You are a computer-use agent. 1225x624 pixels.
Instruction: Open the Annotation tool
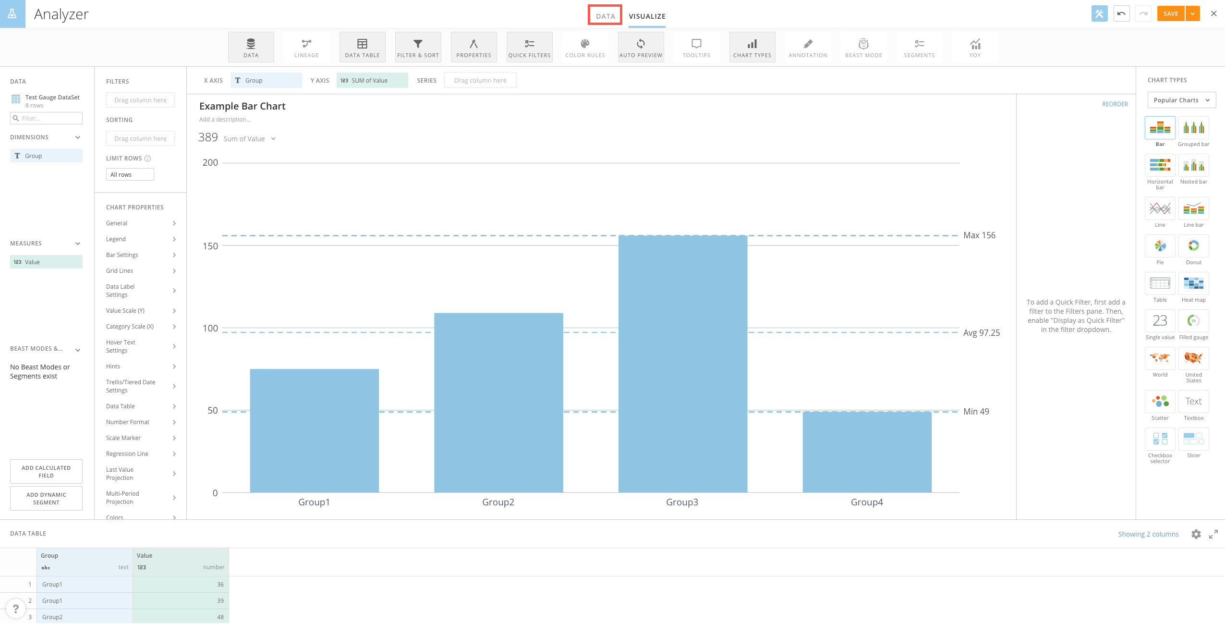807,47
